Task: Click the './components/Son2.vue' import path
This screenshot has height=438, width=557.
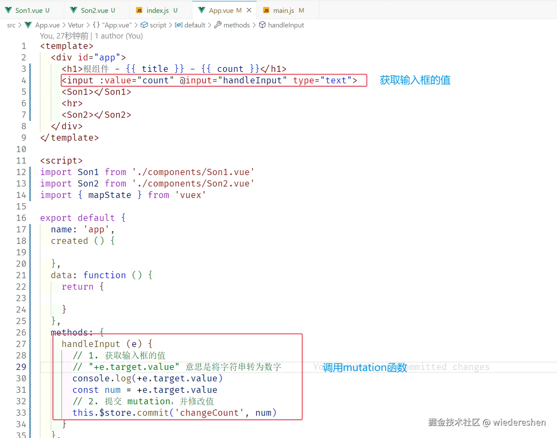Action: pyautogui.click(x=193, y=184)
